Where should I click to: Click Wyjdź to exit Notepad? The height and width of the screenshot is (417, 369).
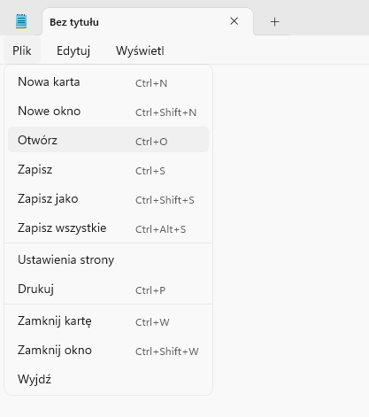(108, 379)
